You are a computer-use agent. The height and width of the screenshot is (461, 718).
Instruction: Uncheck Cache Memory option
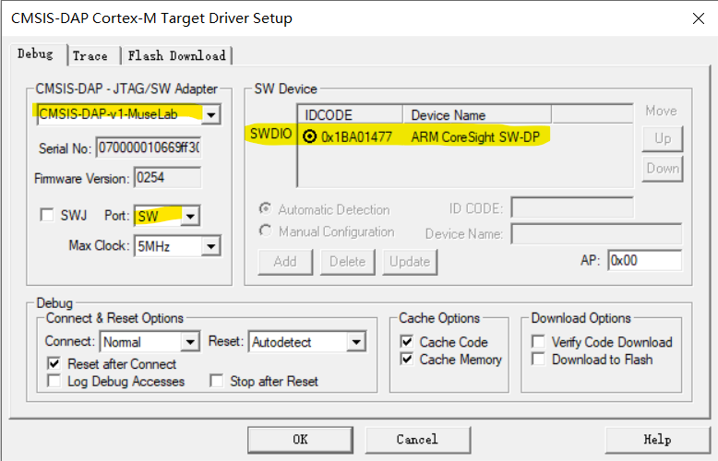[x=407, y=359]
